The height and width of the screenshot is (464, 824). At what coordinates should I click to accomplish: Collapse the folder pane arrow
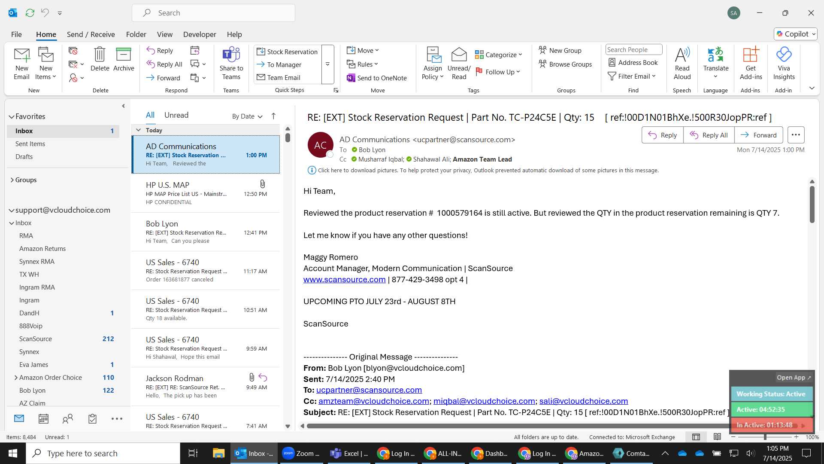pyautogui.click(x=123, y=106)
